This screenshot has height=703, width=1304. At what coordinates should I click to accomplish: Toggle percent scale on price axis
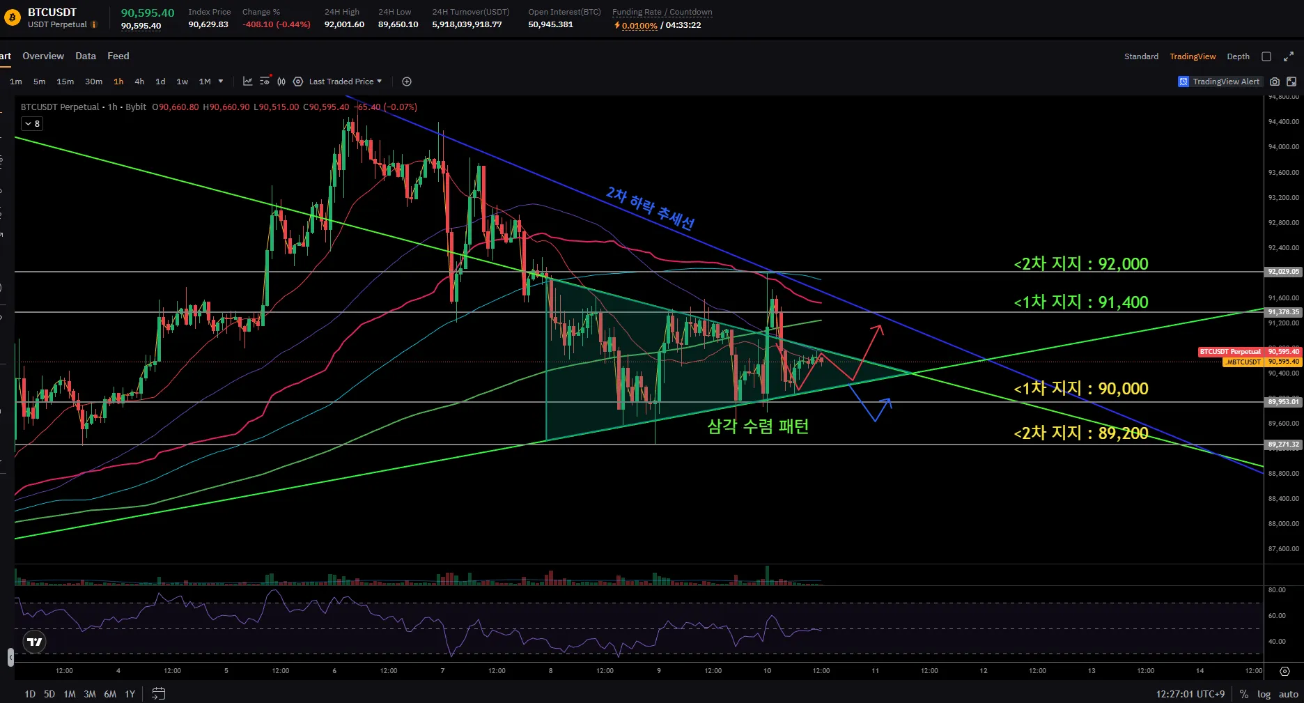(1244, 694)
